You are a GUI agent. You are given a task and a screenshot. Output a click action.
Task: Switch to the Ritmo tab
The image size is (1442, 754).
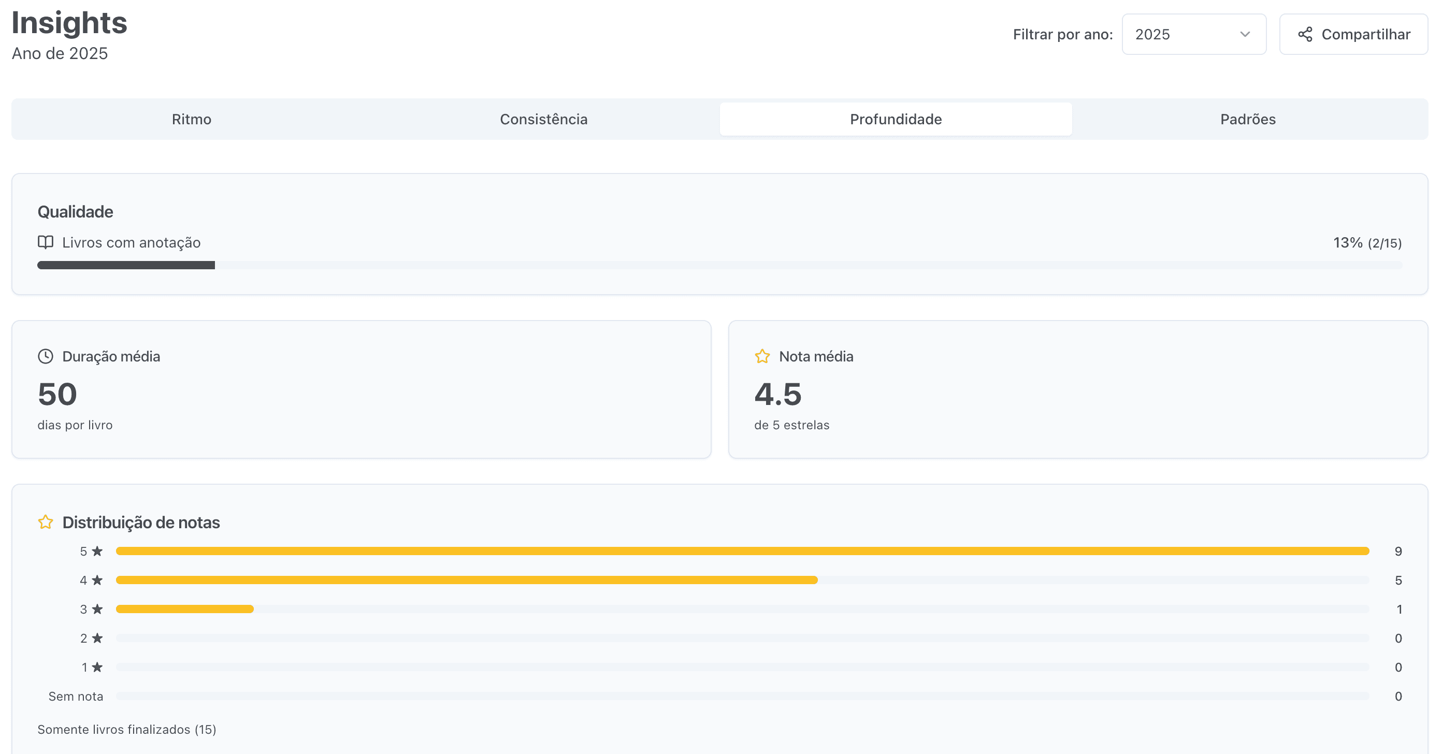[x=192, y=119]
